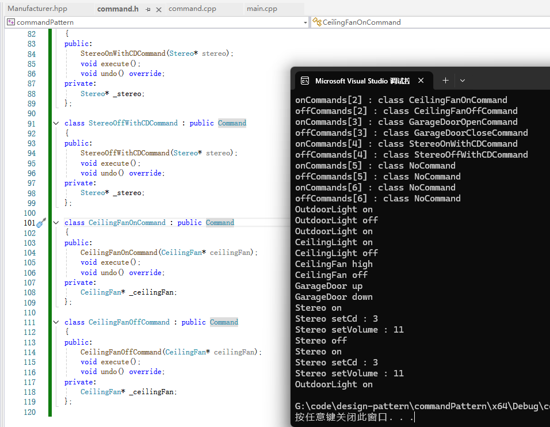The height and width of the screenshot is (427, 550).
Task: Click the StereoOnWithCDCommand constructor on line 84
Action: (x=123, y=54)
